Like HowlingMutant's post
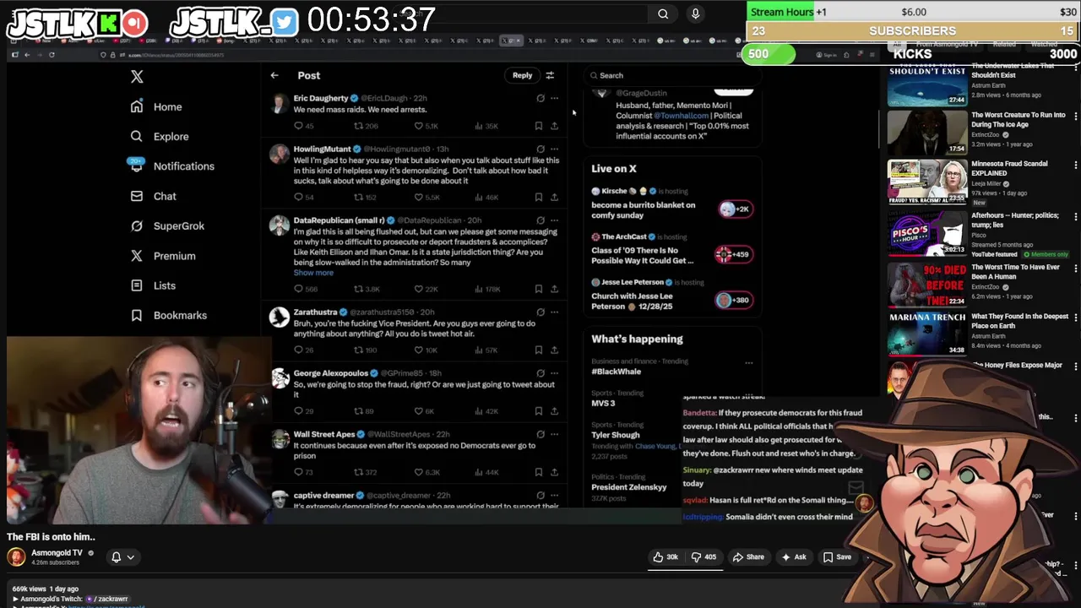Viewport: 1081px width, 608px height. click(x=418, y=197)
